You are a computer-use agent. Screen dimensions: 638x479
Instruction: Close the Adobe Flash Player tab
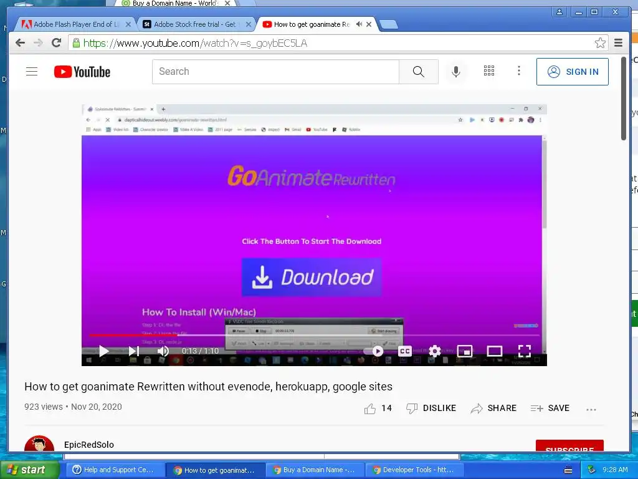pyautogui.click(x=128, y=24)
